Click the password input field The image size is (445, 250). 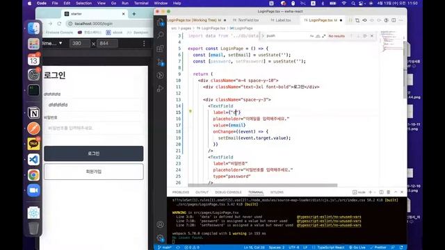[93, 128]
